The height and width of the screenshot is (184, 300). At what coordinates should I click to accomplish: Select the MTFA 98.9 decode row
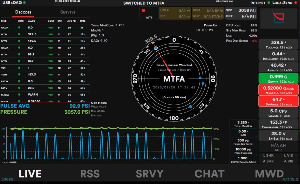point(45,54)
